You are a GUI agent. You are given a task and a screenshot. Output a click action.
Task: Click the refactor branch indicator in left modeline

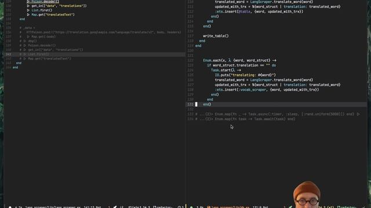[163, 207]
